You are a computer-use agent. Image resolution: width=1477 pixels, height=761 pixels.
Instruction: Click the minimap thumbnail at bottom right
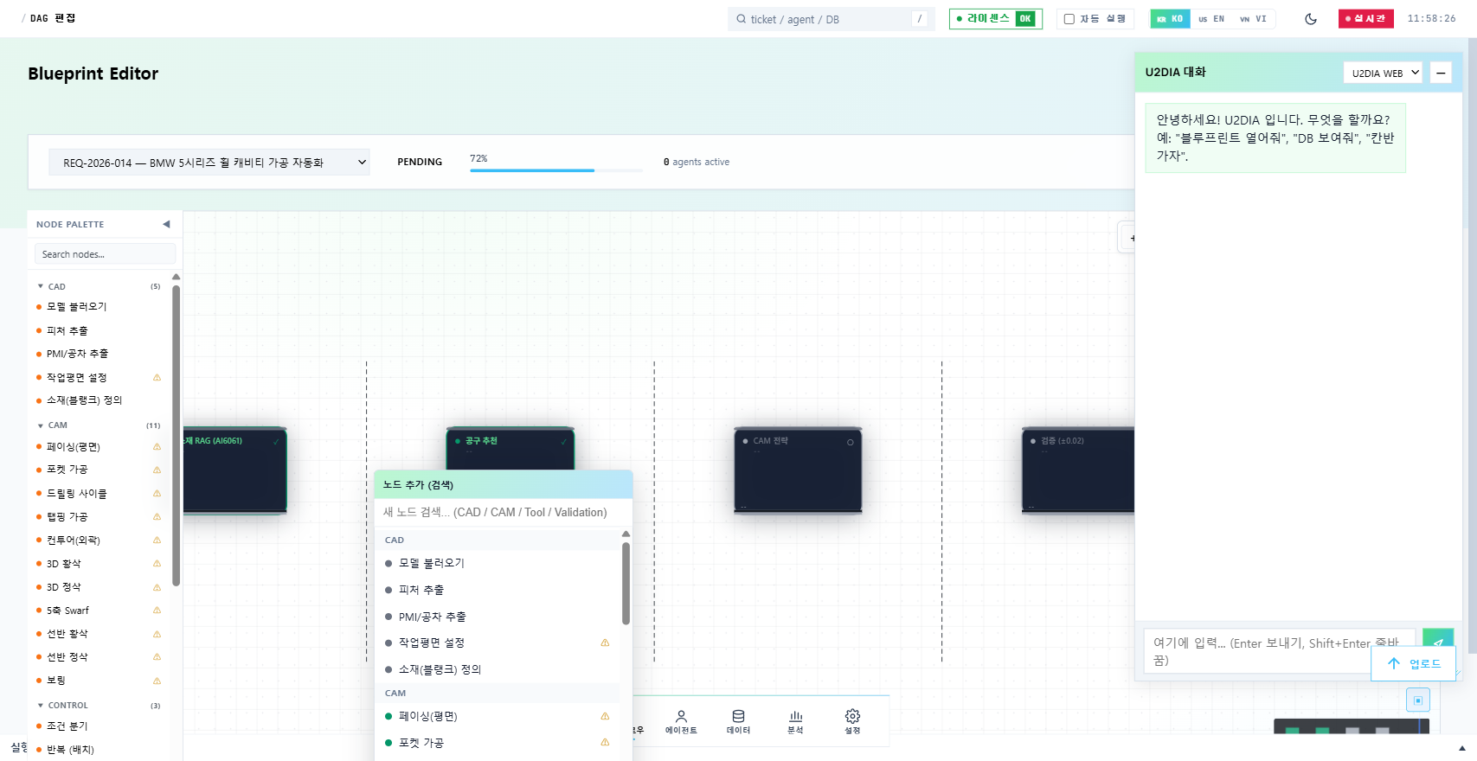tap(1351, 727)
